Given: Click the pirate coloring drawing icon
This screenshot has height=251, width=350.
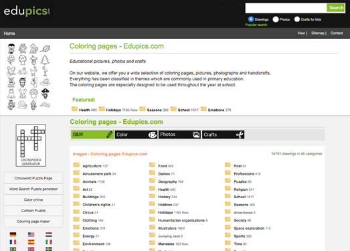Looking at the screenshot, I should (x=46, y=93).
